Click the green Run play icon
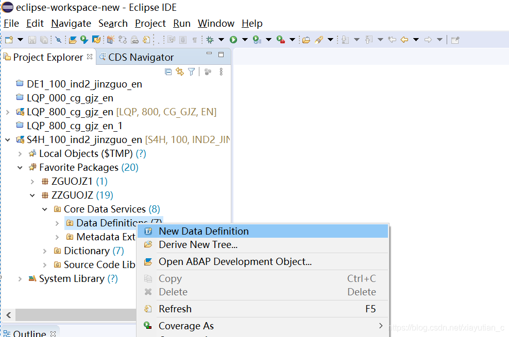The image size is (509, 337). pos(233,40)
